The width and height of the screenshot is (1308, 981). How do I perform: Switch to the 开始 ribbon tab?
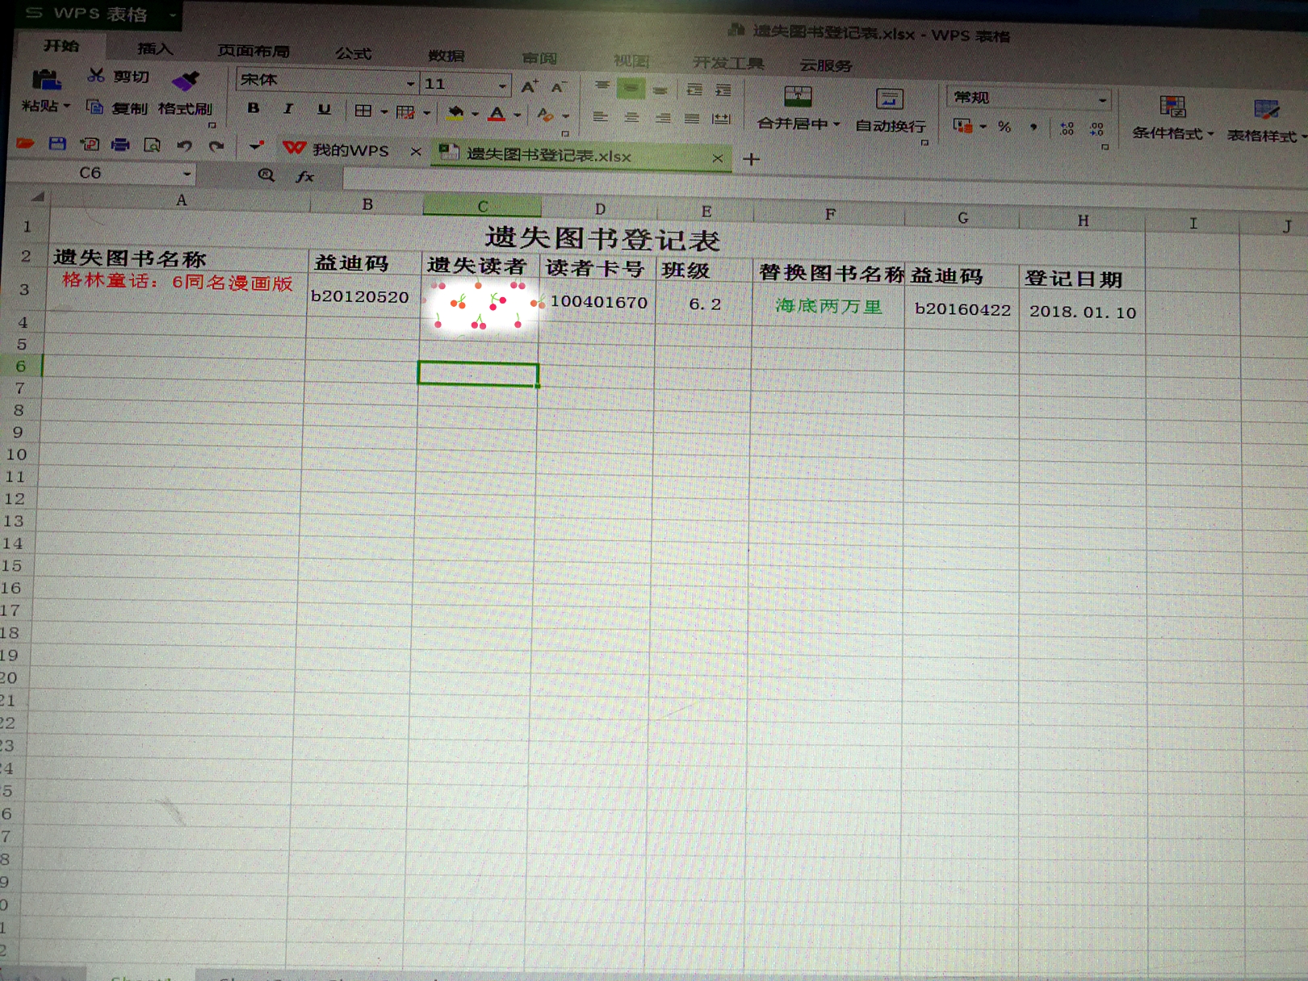[61, 46]
